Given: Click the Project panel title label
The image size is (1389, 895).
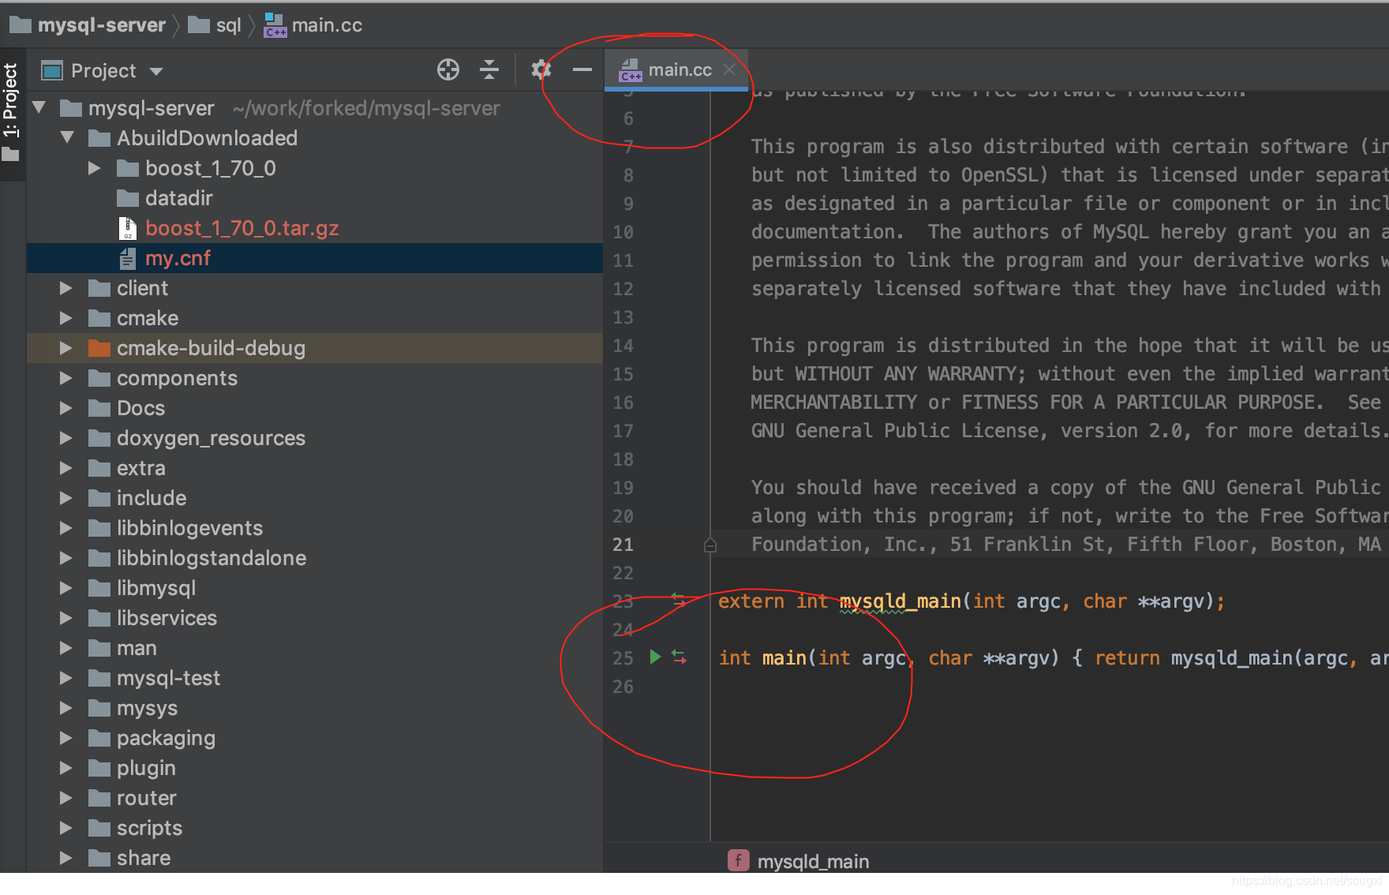Looking at the screenshot, I should tap(103, 71).
